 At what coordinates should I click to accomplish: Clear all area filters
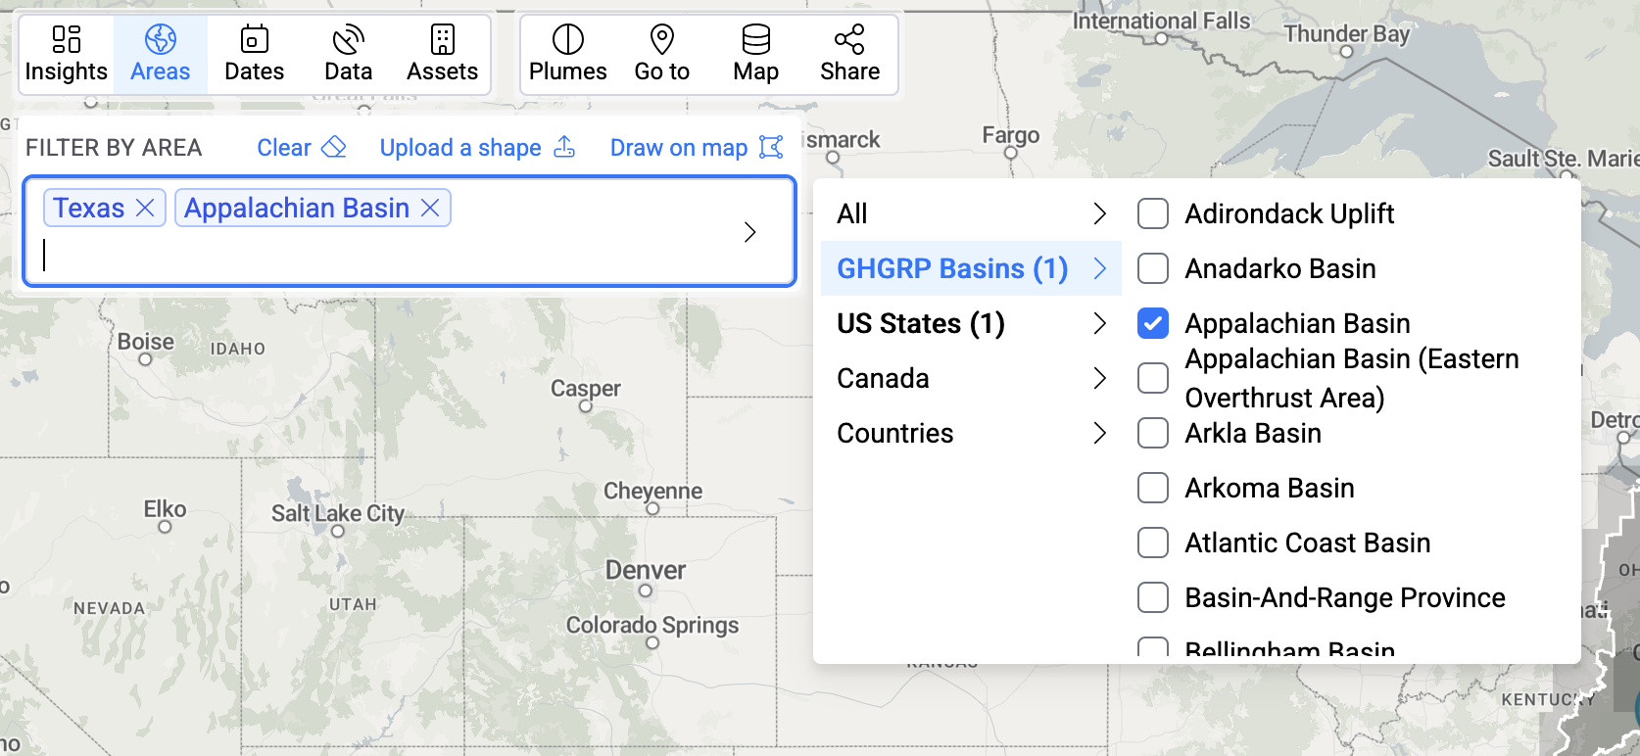[x=301, y=148]
